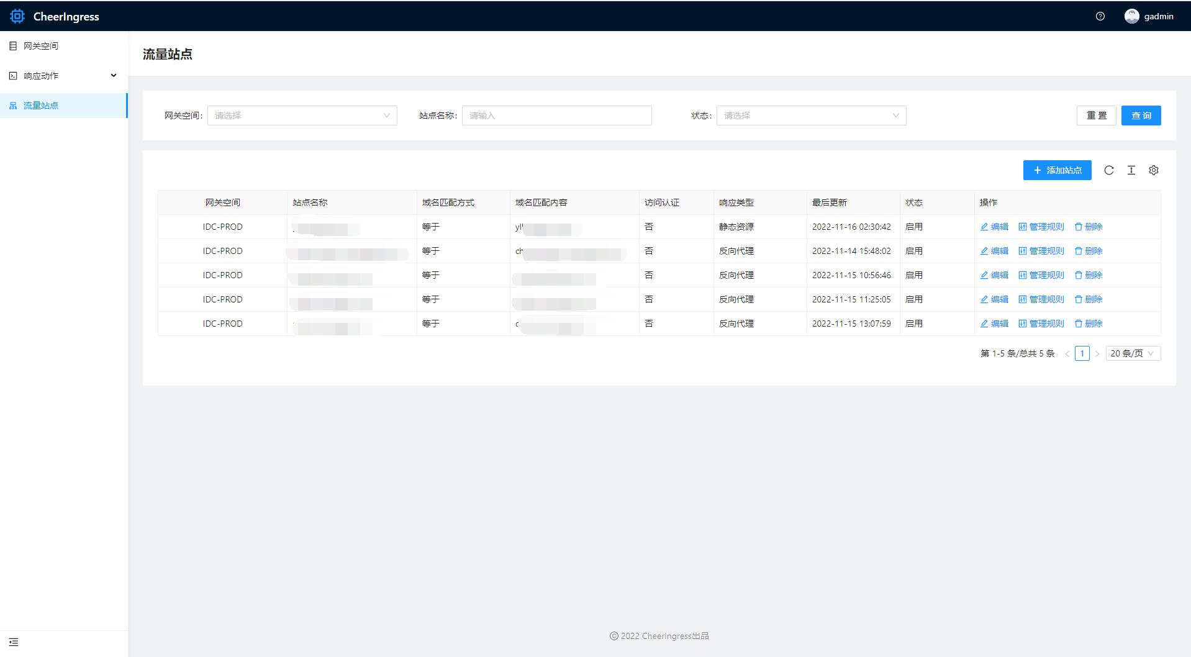Click the gadmin user avatar
Screen dimensions: 1191x657
(x=1131, y=17)
